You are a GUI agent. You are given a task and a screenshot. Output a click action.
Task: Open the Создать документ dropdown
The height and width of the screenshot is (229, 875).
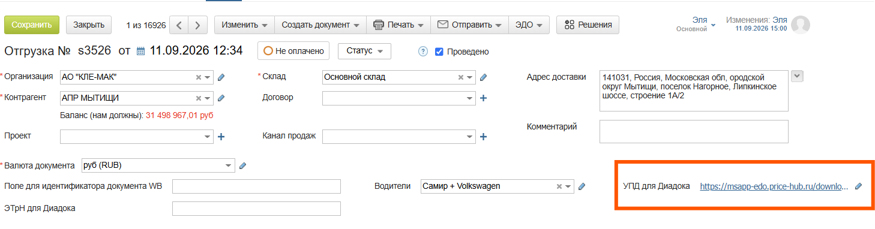tap(320, 25)
